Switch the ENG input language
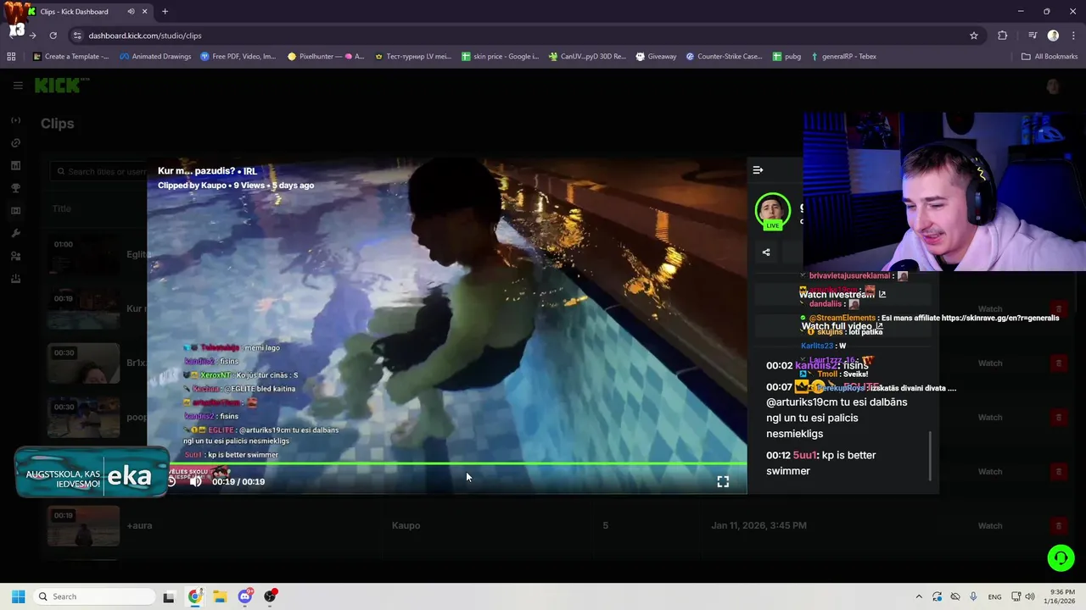 pos(994,596)
